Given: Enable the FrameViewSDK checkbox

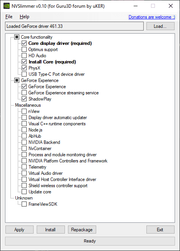Looking at the screenshot, I should pos(24,204).
